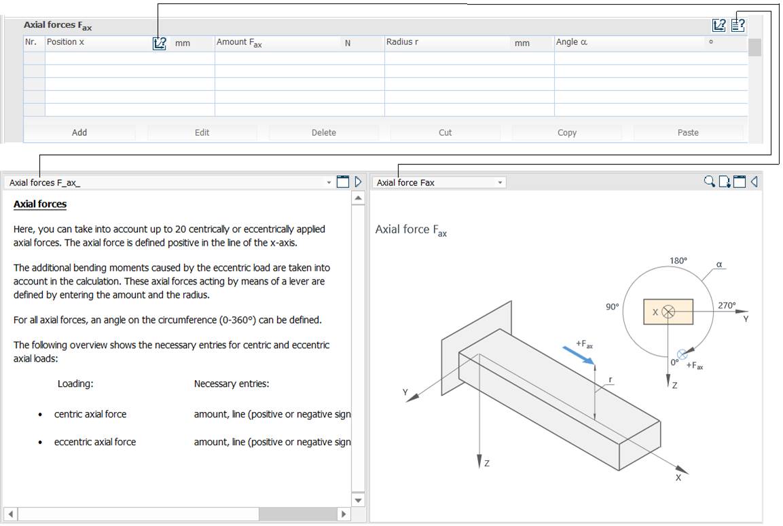
Task: Click 'Amount Fax' column header
Action: (299, 43)
